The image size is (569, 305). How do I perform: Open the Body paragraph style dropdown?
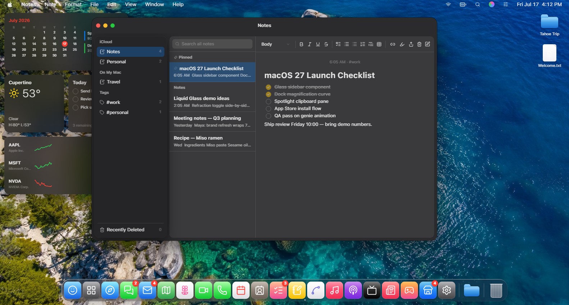point(276,44)
